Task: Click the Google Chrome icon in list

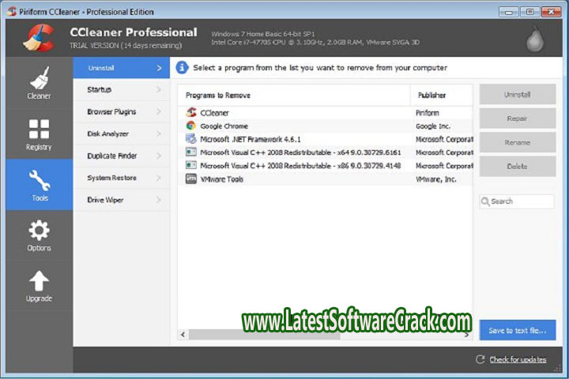Action: click(191, 126)
